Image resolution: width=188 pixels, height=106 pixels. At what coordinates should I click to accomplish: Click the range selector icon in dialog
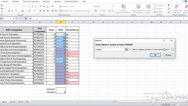(126, 49)
